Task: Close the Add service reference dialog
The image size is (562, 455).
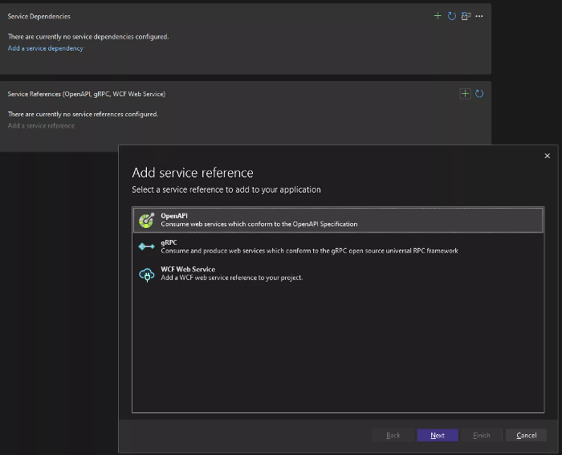Action: coord(547,156)
